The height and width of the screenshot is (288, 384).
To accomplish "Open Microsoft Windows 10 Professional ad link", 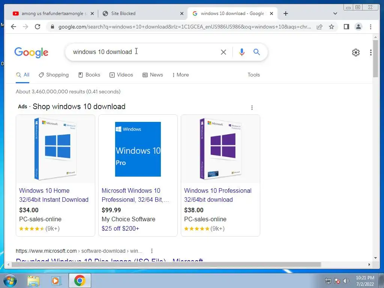I will point(135,195).
